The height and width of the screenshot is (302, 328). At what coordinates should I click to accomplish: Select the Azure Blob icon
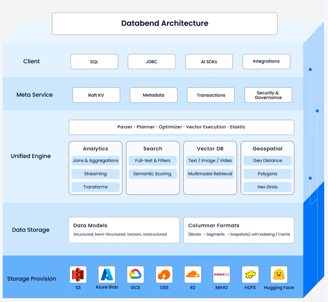coord(107,275)
